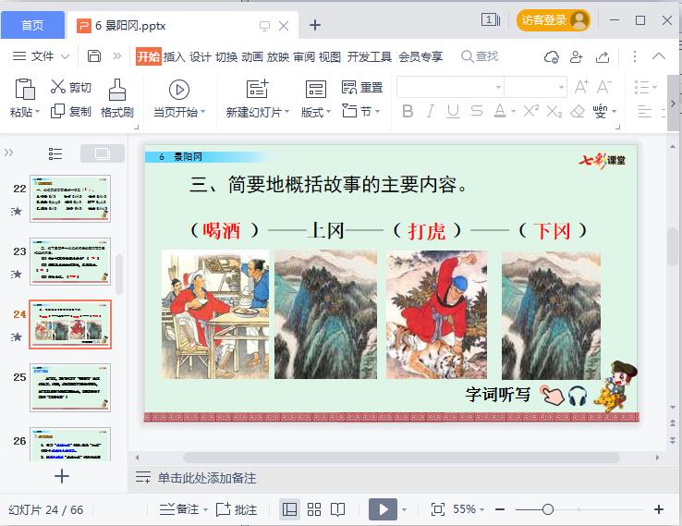Apply Subscript formatting
682x526 pixels.
(554, 111)
